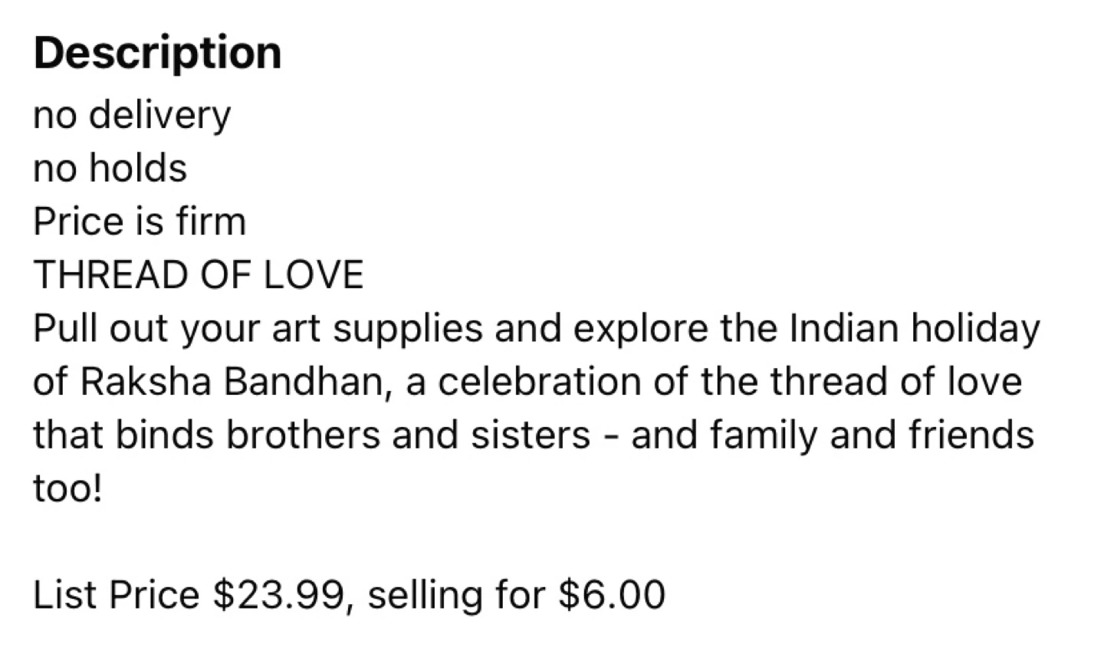The image size is (1104, 647).
Task: Click the 'Price is firm' line
Action: point(140,222)
